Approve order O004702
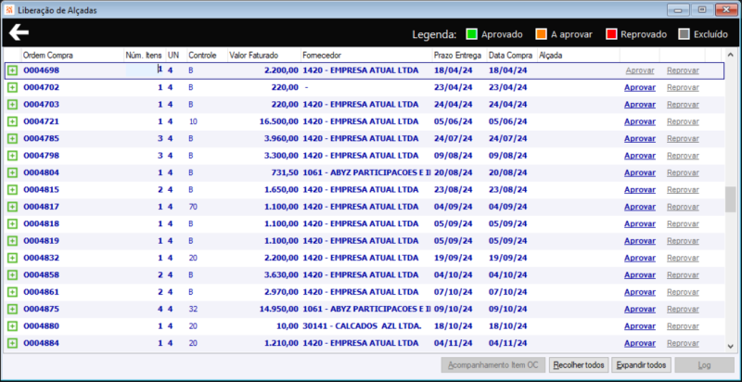The height and width of the screenshot is (382, 742). tap(640, 87)
